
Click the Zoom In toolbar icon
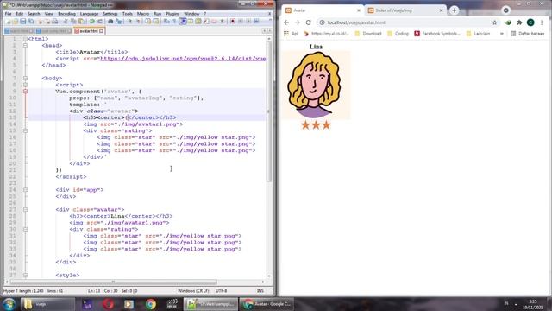(130, 22)
